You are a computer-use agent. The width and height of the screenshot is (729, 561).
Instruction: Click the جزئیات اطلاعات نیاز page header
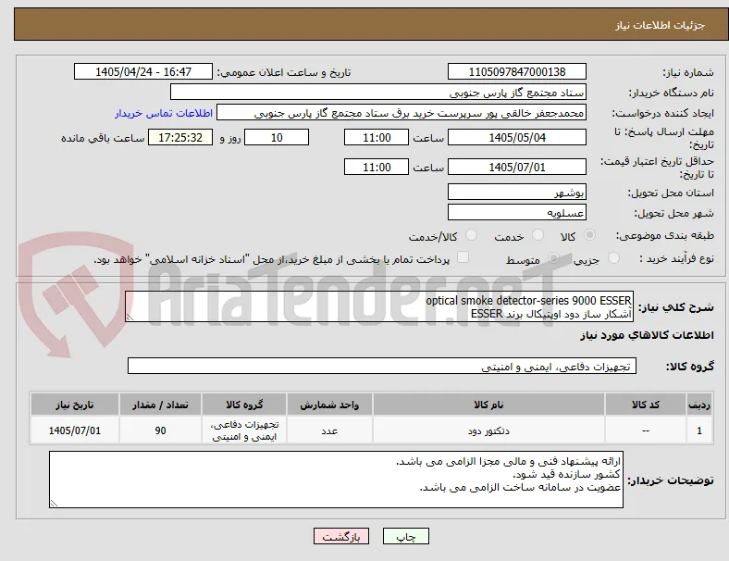coord(661,25)
